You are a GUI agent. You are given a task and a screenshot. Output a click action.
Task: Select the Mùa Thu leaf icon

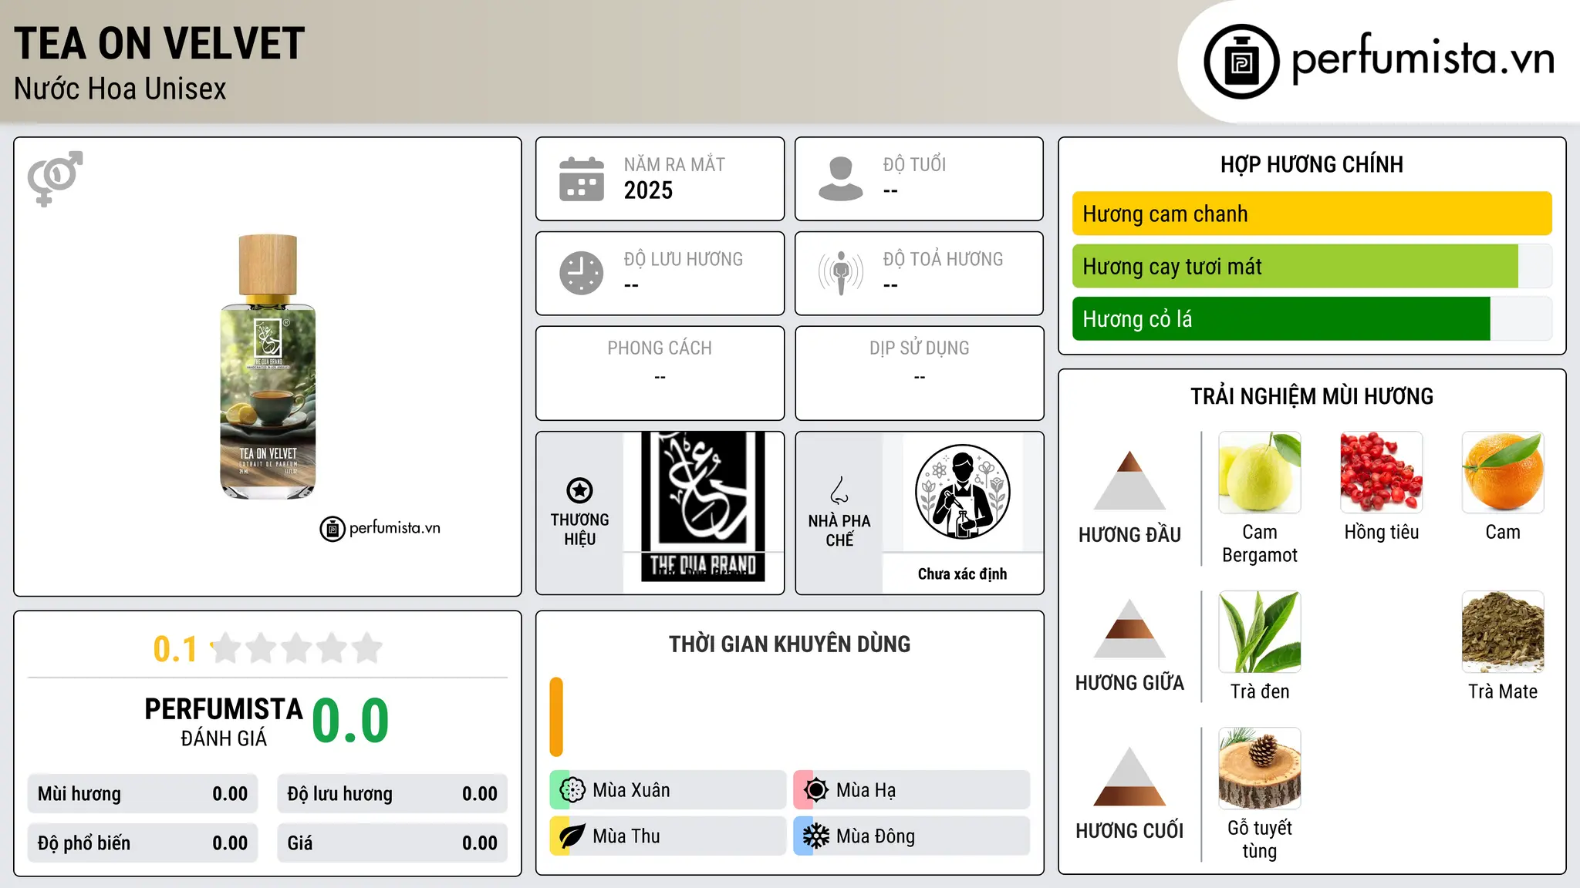pyautogui.click(x=572, y=836)
